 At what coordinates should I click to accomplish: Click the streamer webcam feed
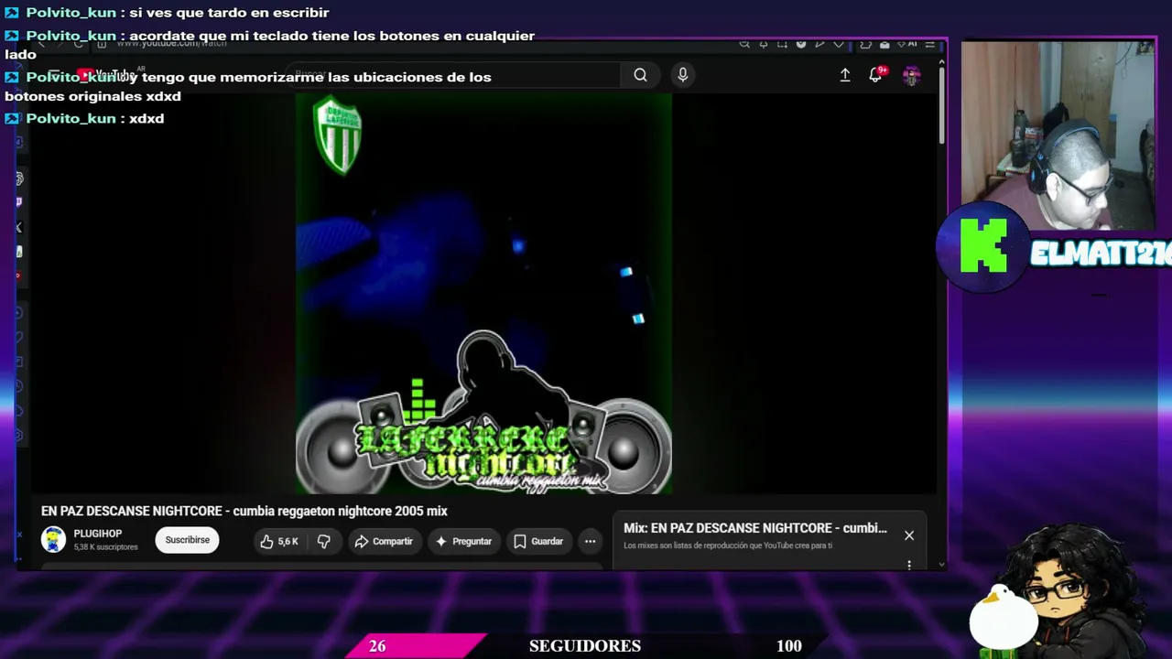(1058, 135)
